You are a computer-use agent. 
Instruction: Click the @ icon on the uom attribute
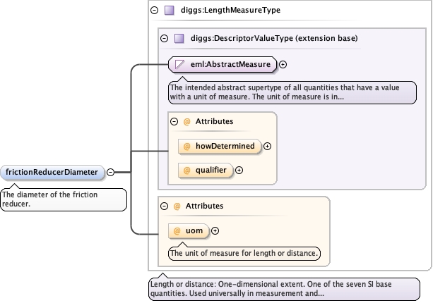click(x=177, y=230)
